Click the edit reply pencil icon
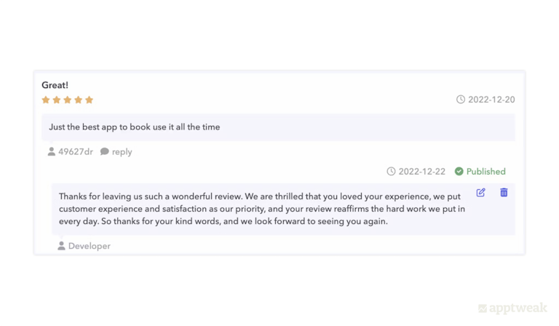 (x=480, y=193)
